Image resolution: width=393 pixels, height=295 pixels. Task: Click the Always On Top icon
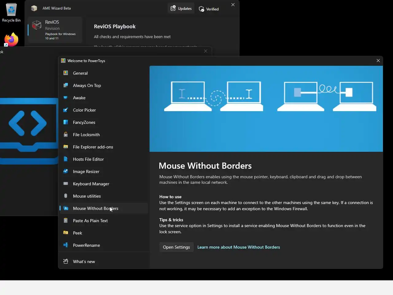(66, 85)
